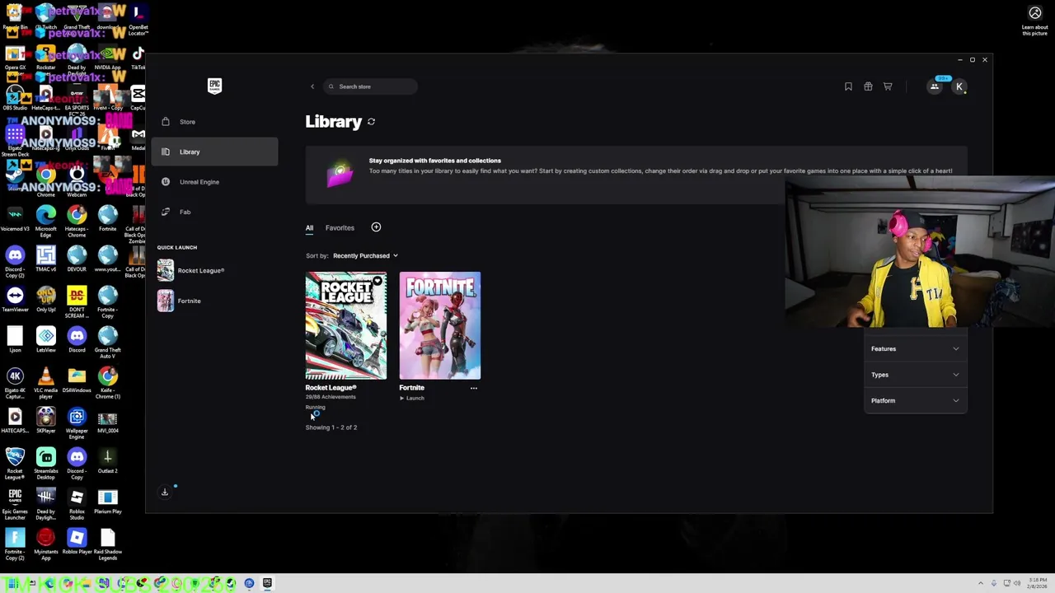Image resolution: width=1055 pixels, height=593 pixels.
Task: Open the Roblox Player desktop icon
Action: click(x=77, y=541)
